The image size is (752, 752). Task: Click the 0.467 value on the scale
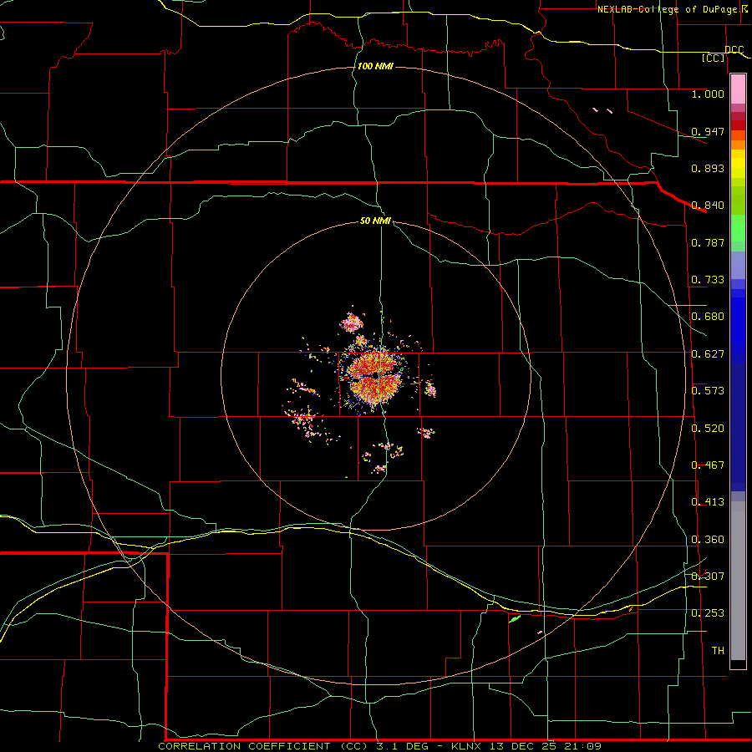point(708,465)
